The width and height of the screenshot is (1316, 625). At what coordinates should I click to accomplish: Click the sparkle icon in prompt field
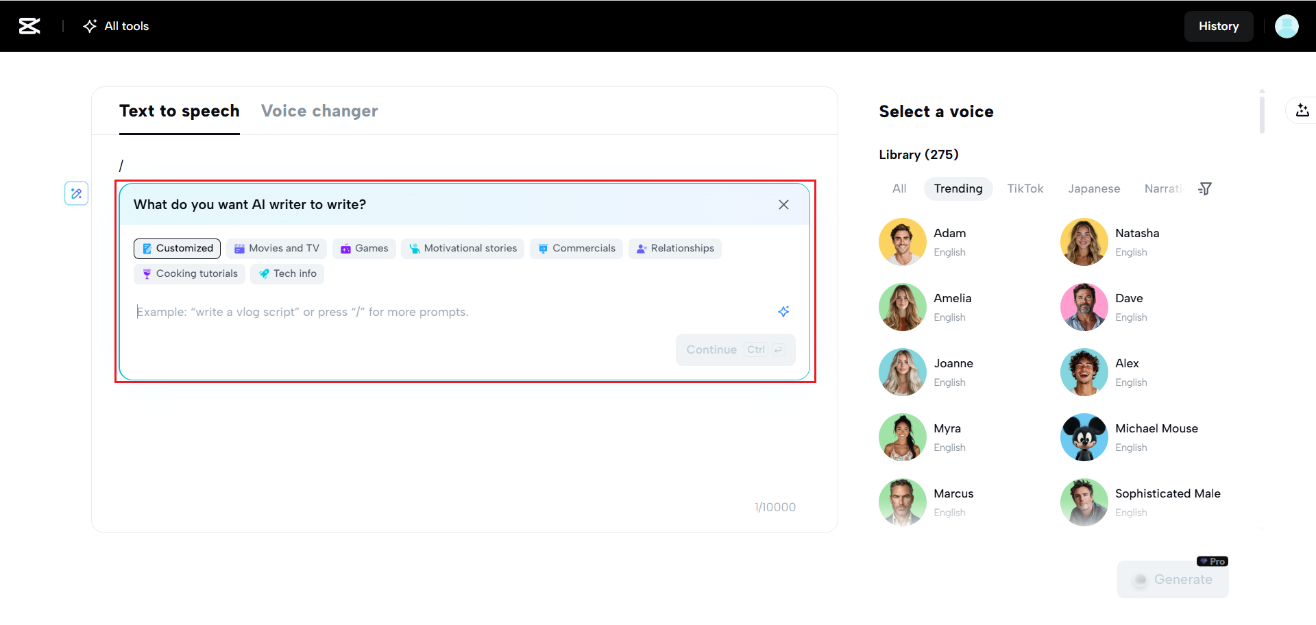click(783, 312)
